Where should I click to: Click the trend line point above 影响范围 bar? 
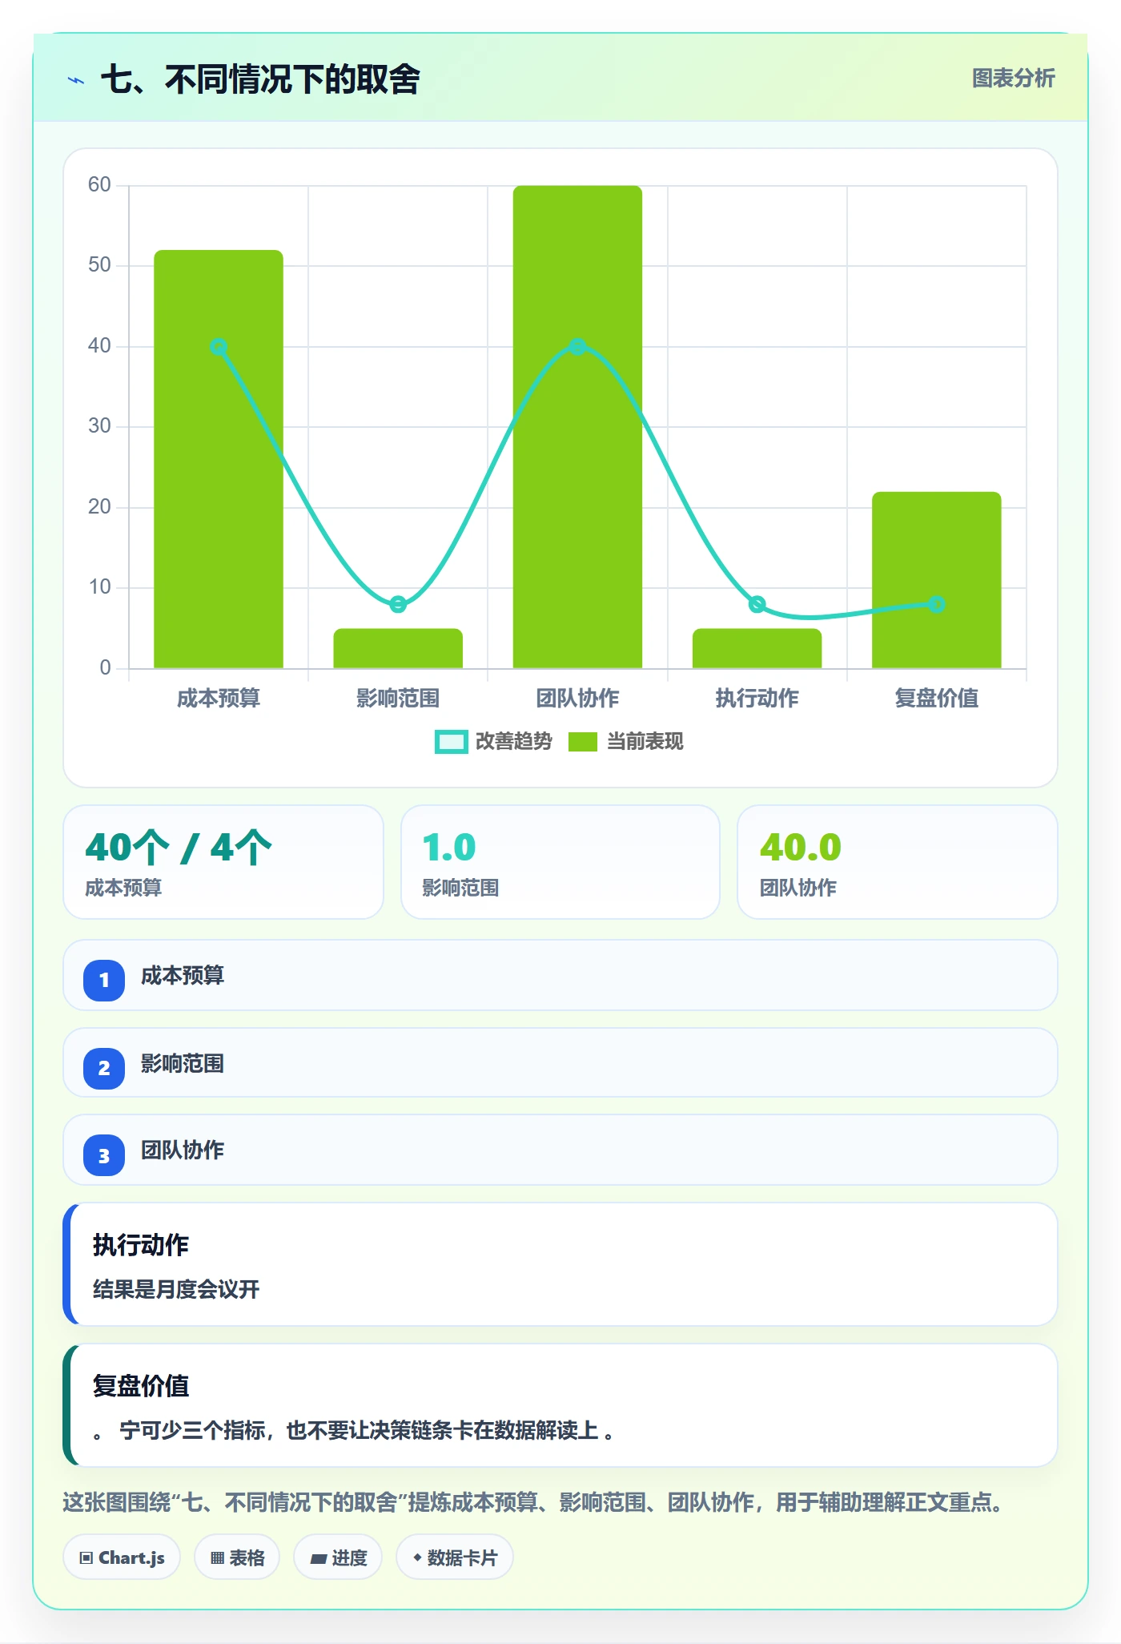coord(398,604)
